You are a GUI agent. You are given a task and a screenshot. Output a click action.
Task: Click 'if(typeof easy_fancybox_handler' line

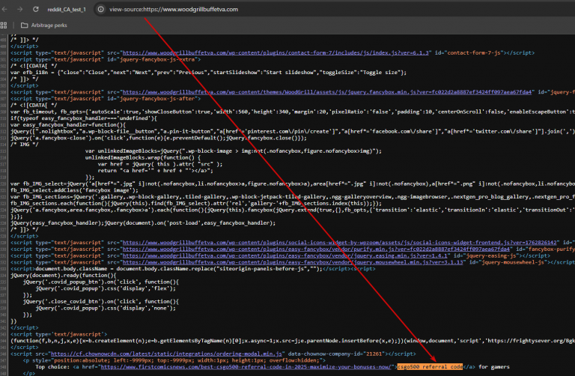[x=84, y=118]
